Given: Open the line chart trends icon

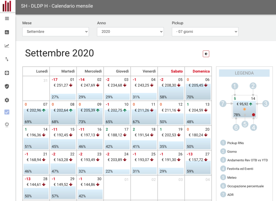Looking at the screenshot, I should click(7, 45).
